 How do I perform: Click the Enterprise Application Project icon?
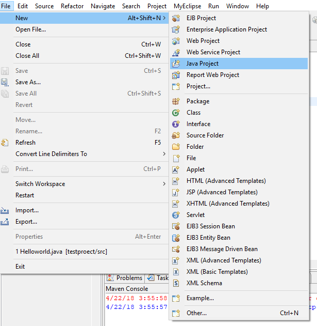(x=176, y=29)
